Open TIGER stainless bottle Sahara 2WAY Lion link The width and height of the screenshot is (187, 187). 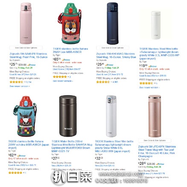click(x=70, y=50)
